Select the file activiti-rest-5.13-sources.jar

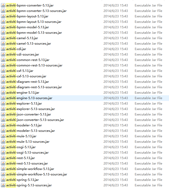pos(27,163)
